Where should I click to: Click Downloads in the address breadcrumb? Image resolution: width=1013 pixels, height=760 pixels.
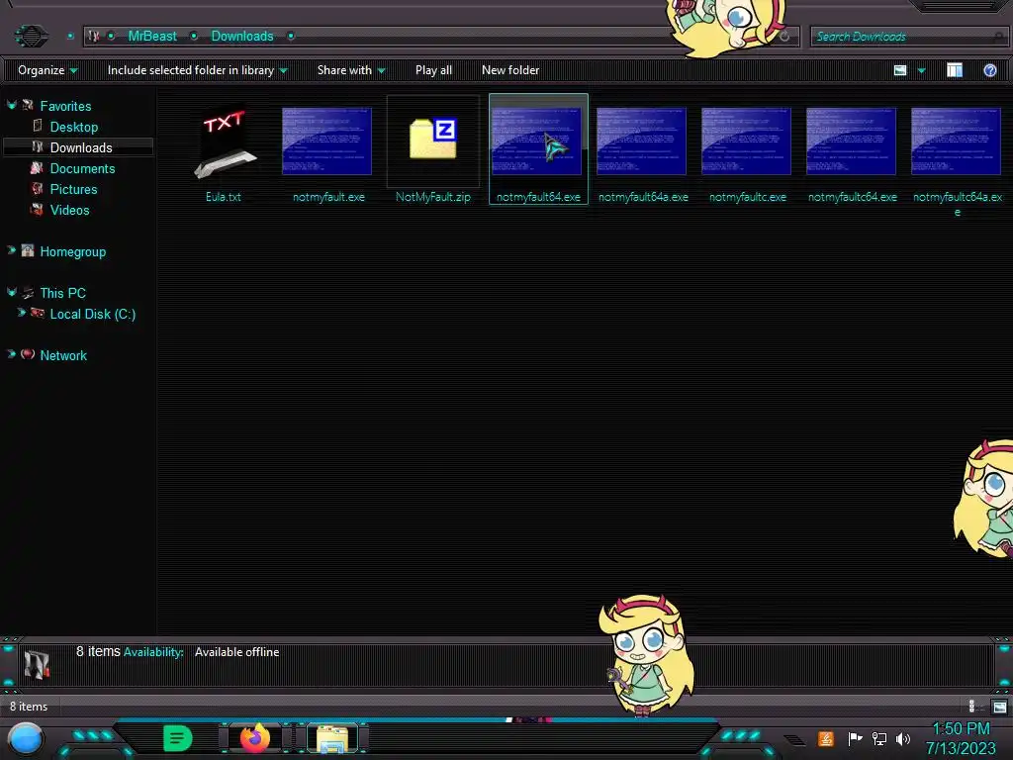[x=242, y=37]
